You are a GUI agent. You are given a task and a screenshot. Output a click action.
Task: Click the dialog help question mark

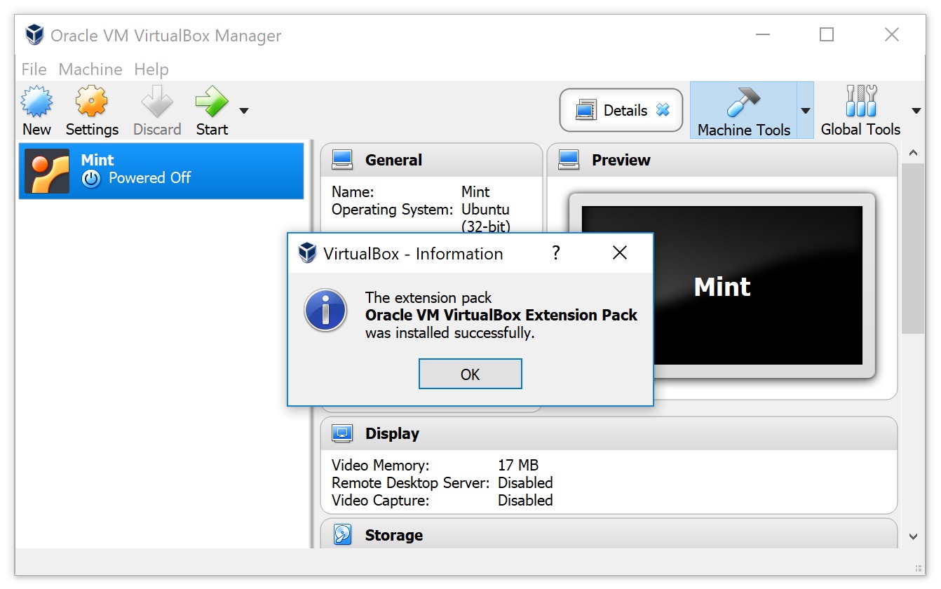[556, 253]
